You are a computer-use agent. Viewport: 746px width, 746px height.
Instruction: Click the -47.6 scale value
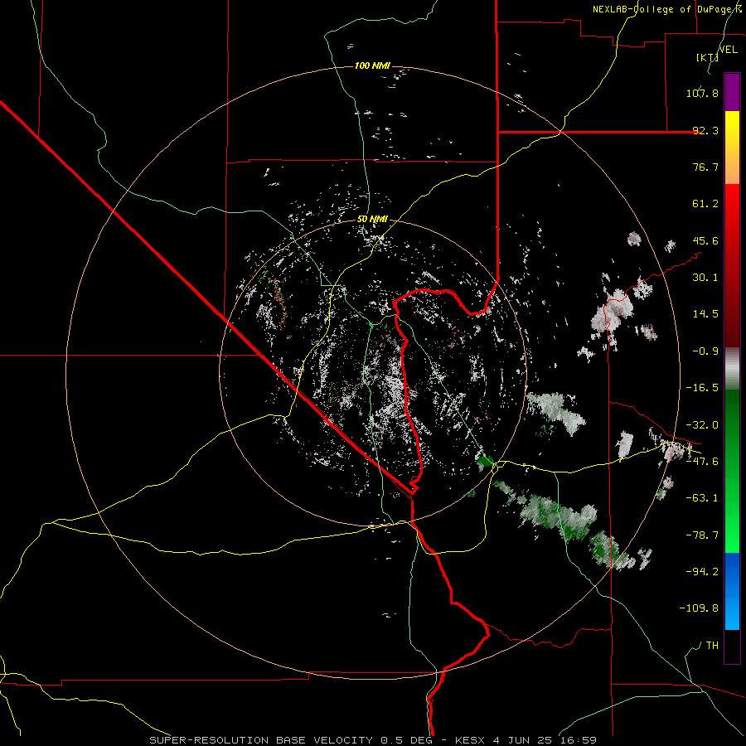click(702, 462)
